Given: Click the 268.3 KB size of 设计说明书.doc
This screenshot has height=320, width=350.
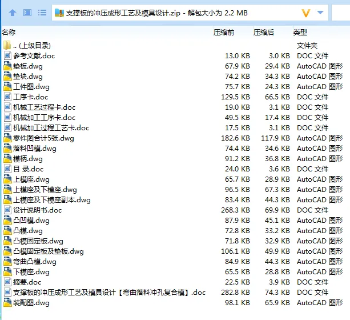Looking at the screenshot, I should point(235,210).
